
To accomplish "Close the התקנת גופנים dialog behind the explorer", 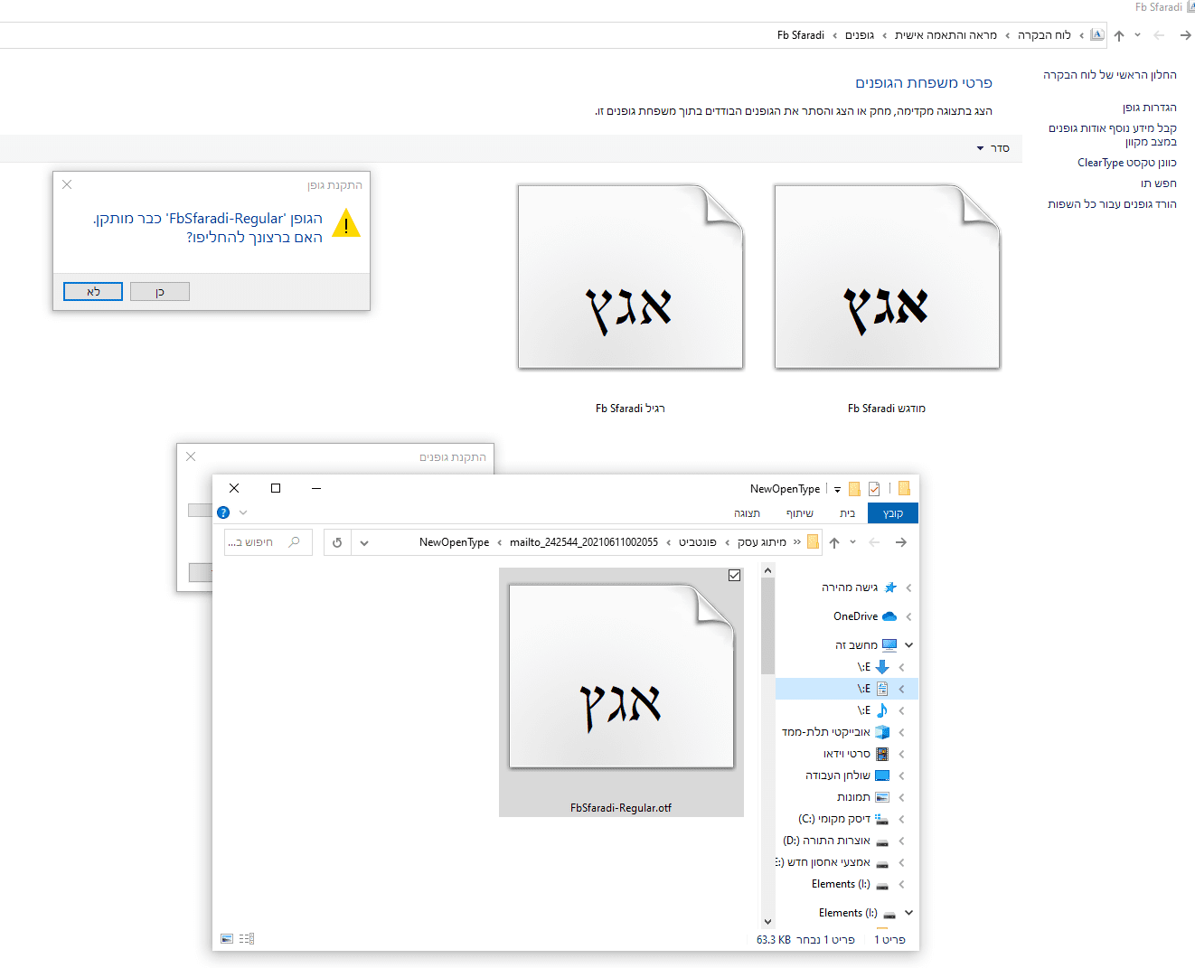I will point(191,456).
